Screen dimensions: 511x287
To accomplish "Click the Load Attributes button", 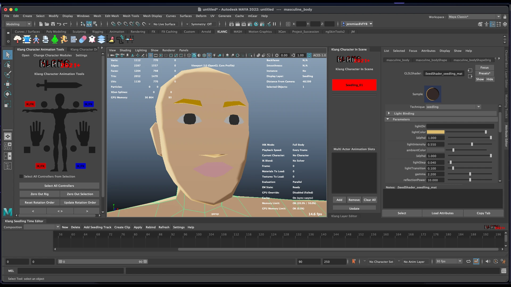I will 443,213.
